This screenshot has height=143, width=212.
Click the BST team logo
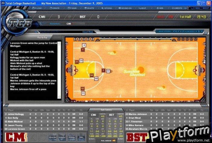[137, 137]
